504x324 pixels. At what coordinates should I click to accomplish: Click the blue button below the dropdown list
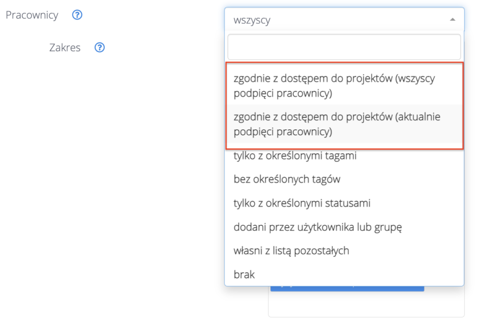347,289
